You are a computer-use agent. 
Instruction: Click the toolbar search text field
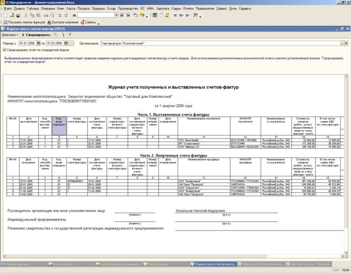click(96, 15)
